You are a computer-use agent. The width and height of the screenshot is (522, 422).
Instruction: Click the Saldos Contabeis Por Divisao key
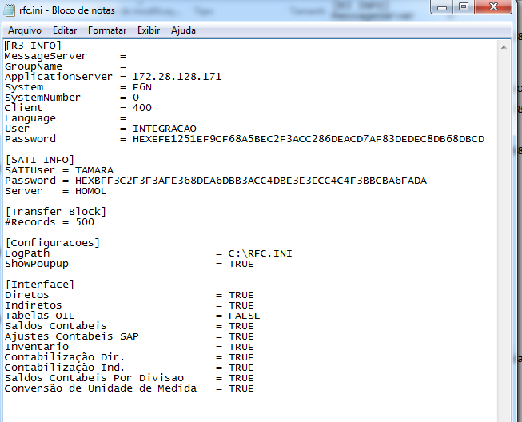tap(94, 378)
